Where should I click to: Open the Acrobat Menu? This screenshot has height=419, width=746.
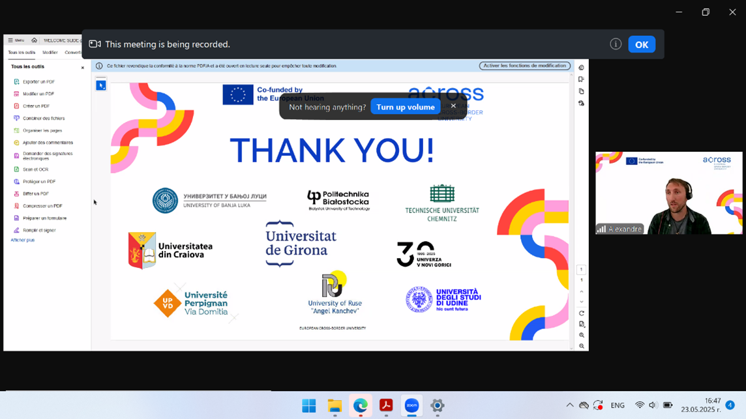(16, 40)
